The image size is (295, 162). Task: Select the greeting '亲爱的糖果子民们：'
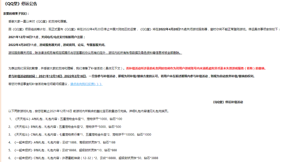click(x=16, y=14)
